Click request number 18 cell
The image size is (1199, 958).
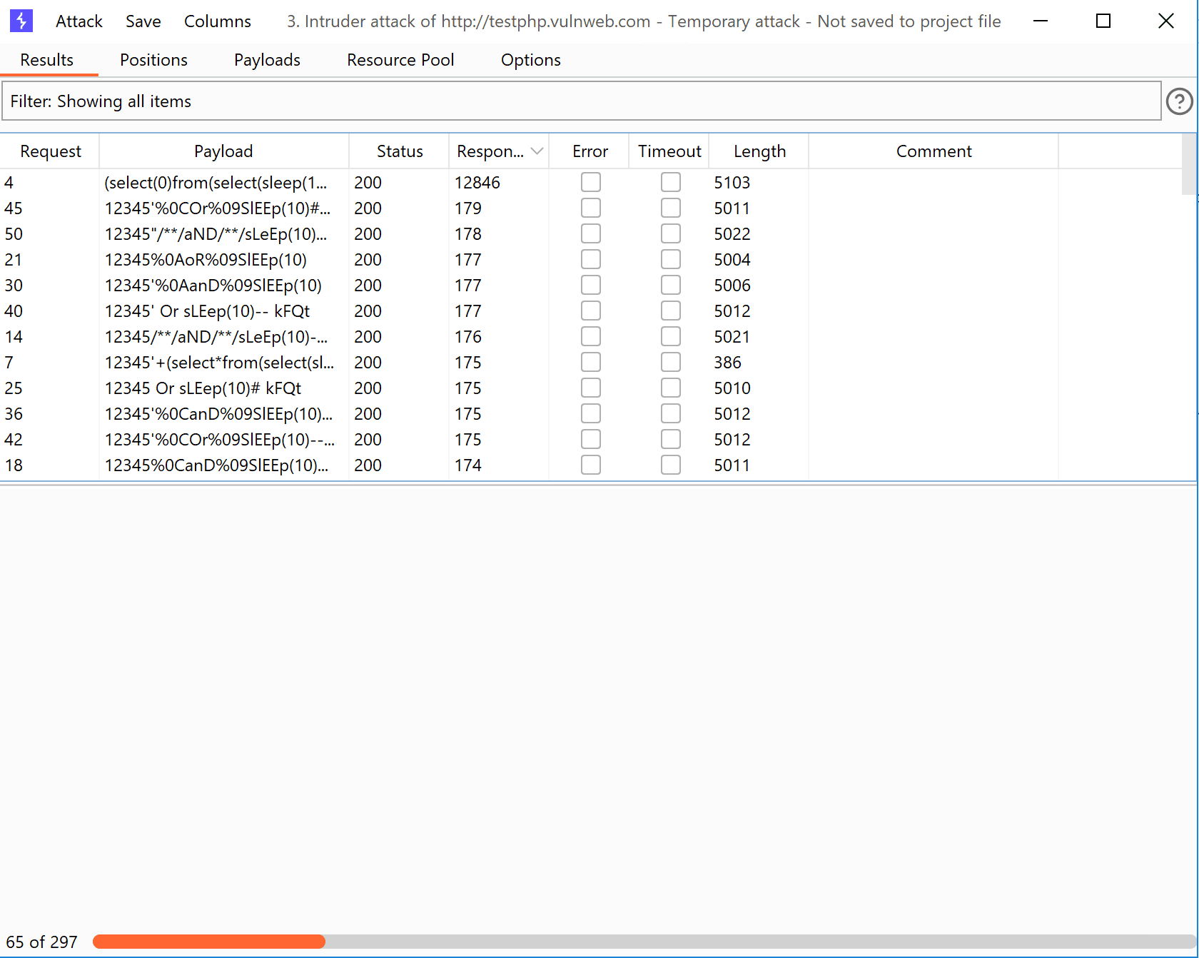coord(14,465)
